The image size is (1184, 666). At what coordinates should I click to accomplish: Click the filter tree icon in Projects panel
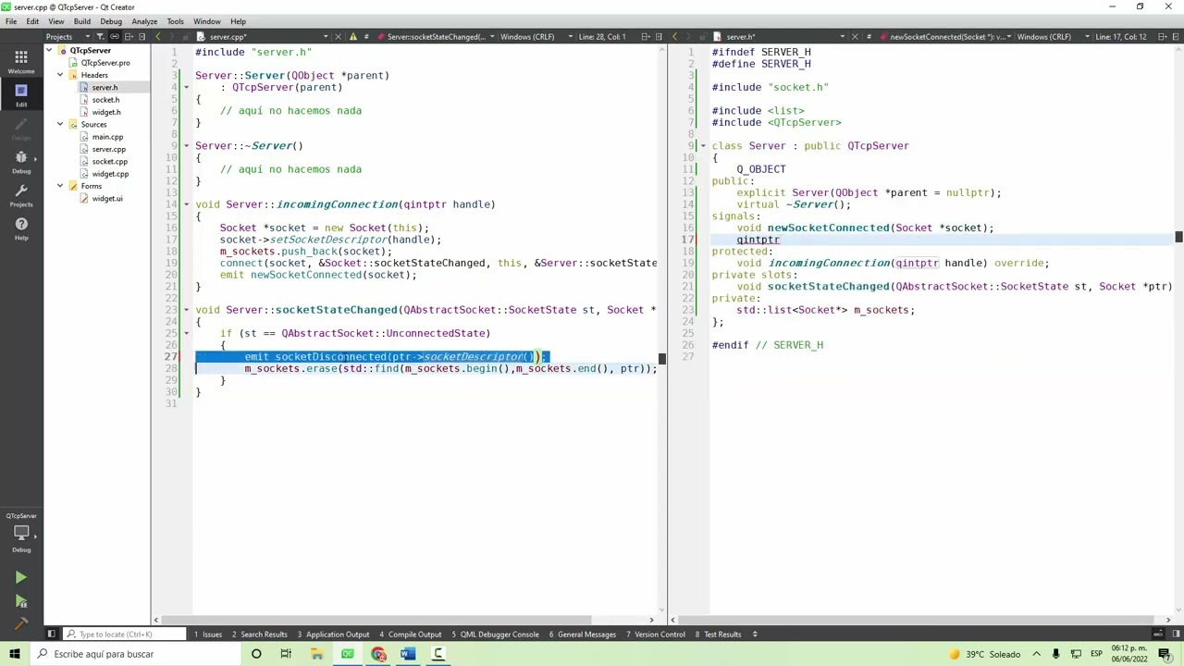point(102,37)
